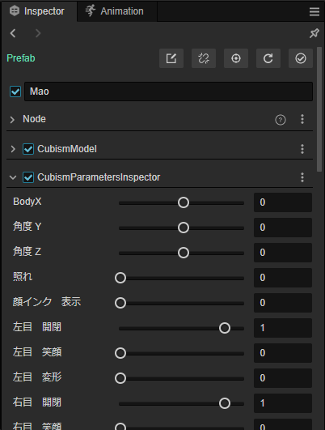Open CubismModel component options menu
This screenshot has width=325, height=430.
[x=302, y=149]
